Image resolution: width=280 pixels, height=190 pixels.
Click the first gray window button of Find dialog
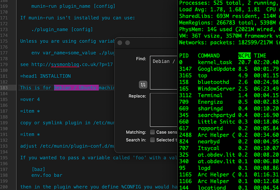click(x=120, y=43)
